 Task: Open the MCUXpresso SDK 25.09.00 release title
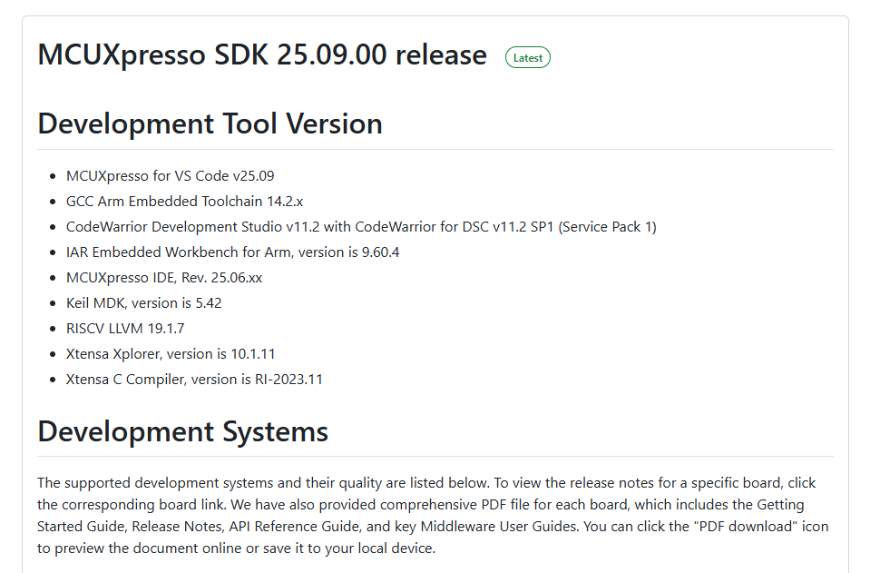click(262, 55)
